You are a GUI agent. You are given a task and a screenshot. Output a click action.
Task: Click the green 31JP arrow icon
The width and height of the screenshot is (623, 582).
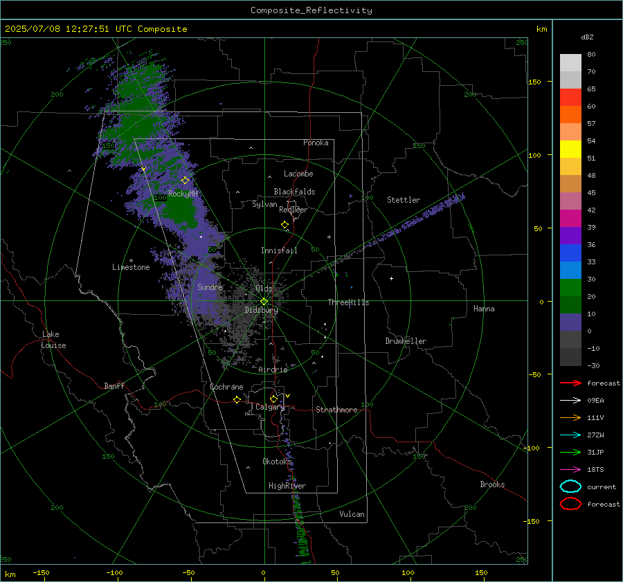pos(570,452)
